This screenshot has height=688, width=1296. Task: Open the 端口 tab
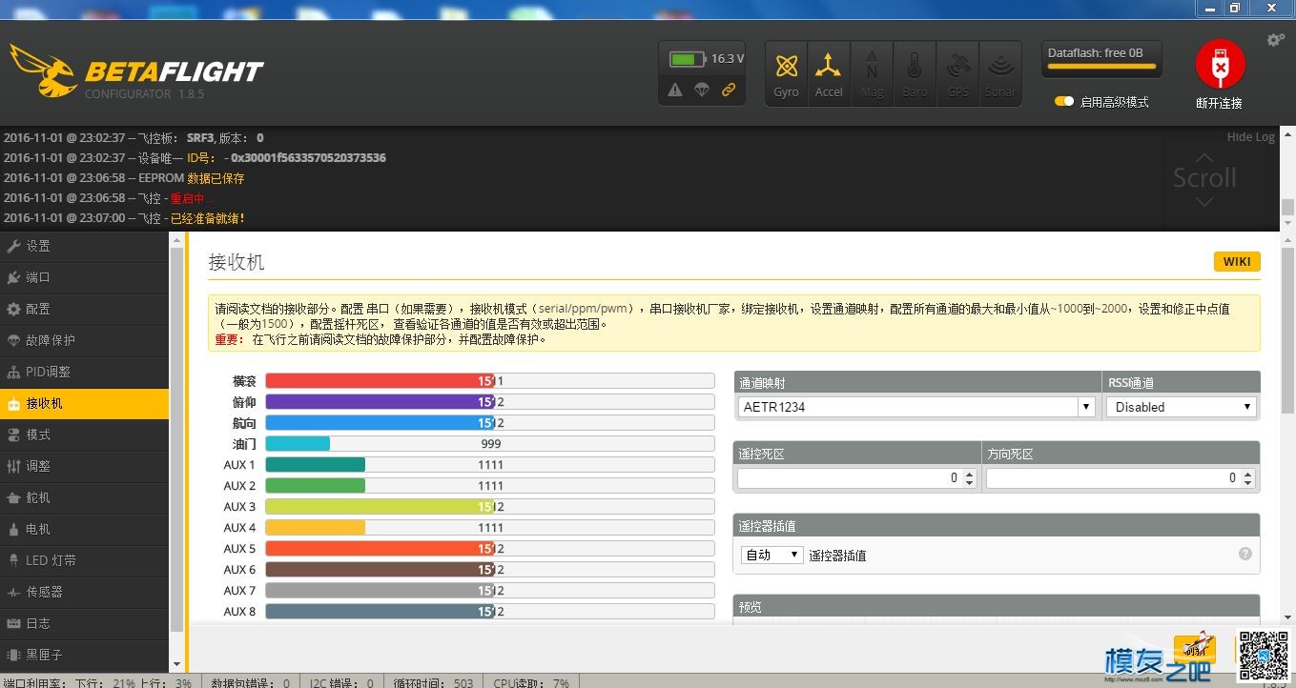(84, 277)
